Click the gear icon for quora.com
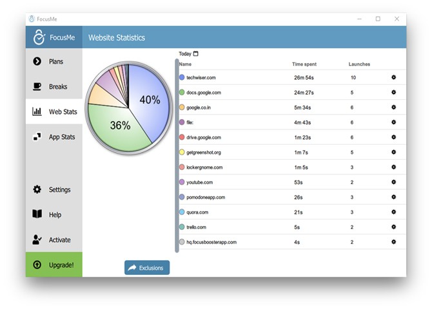 click(x=393, y=212)
